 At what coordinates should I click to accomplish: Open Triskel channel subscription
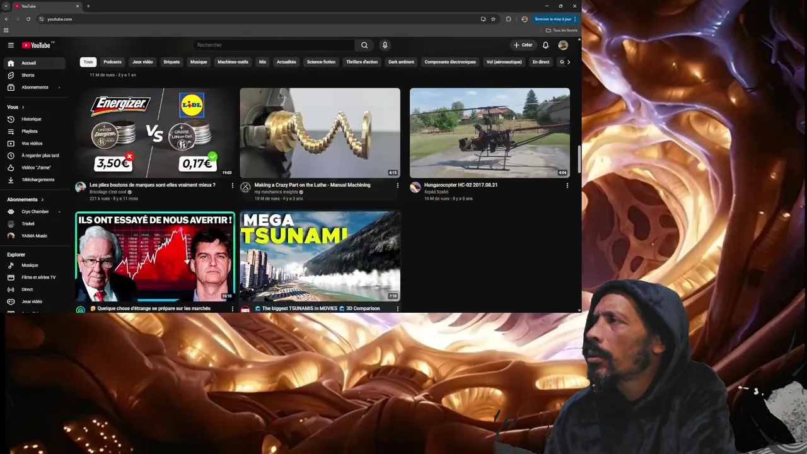click(x=35, y=224)
